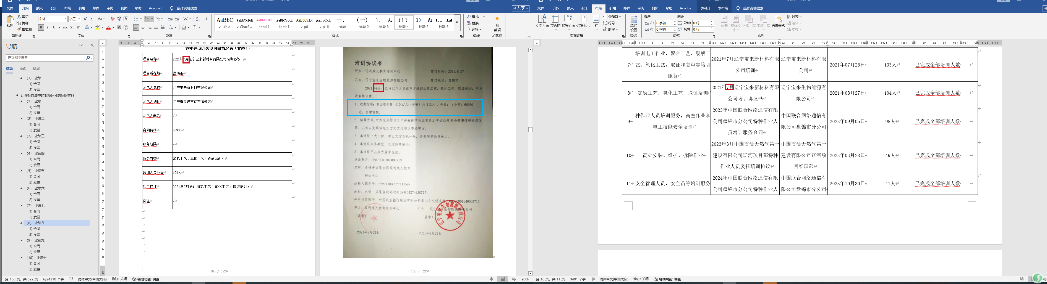Click the Strikethrough (abc) icon
Viewport: 1047px width, 284px height.
(66, 28)
